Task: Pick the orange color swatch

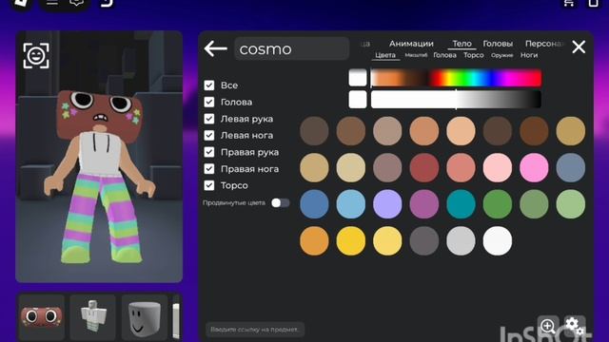Action: [314, 240]
